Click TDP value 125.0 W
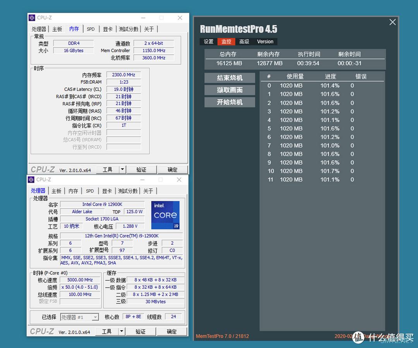418x348 pixels. tap(134, 211)
